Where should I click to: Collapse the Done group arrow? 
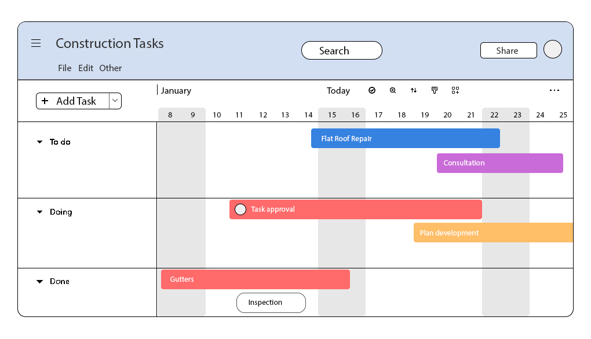pos(39,281)
